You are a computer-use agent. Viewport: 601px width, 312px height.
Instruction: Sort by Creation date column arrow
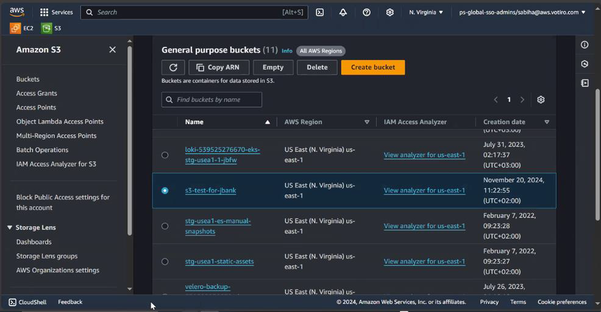click(547, 122)
